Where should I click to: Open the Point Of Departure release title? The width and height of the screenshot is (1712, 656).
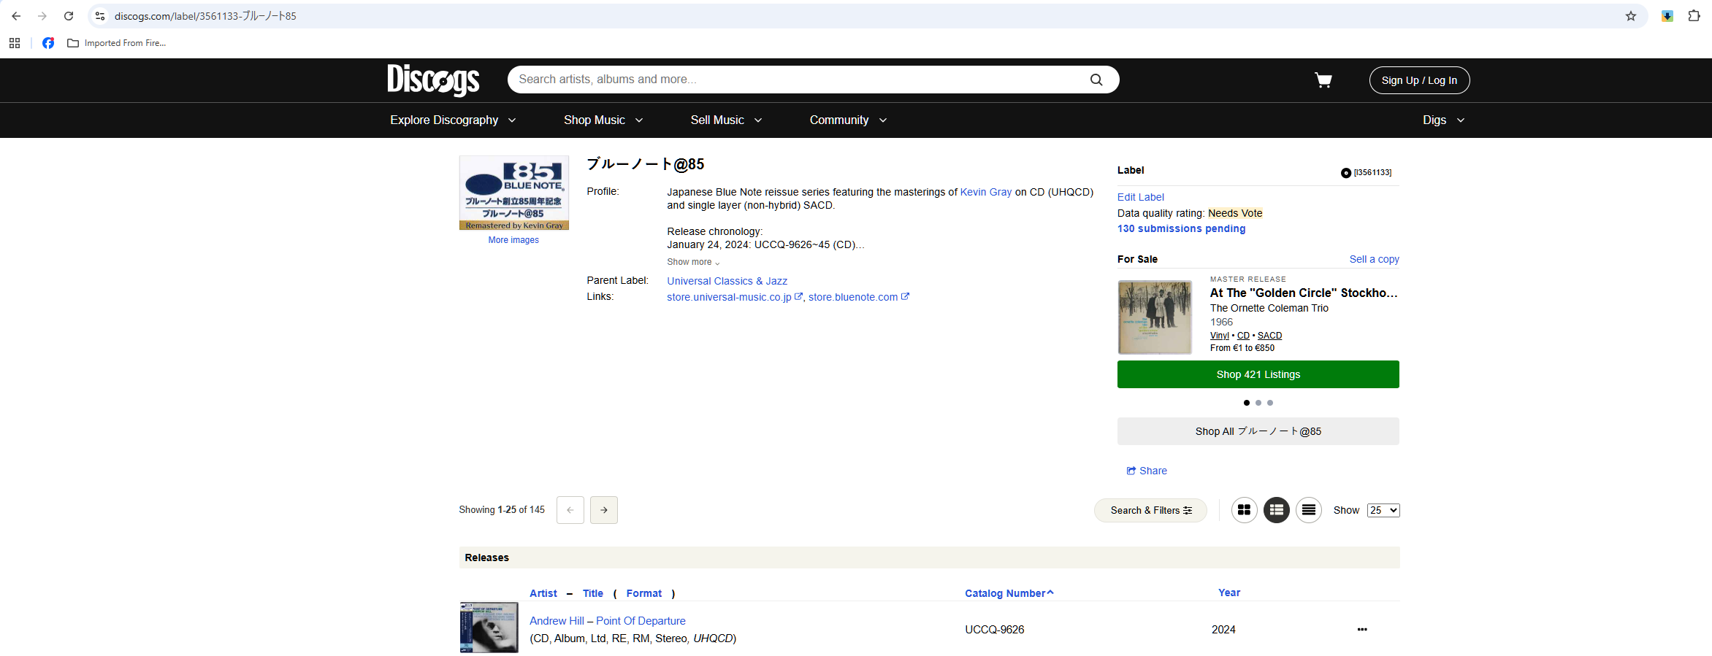coord(641,621)
